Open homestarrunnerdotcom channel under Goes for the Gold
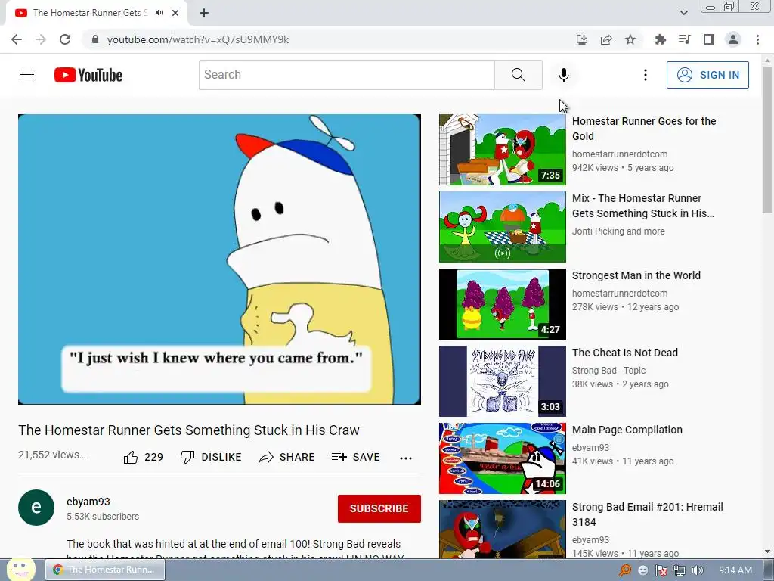Screen dimensions: 774x581 click(620, 154)
